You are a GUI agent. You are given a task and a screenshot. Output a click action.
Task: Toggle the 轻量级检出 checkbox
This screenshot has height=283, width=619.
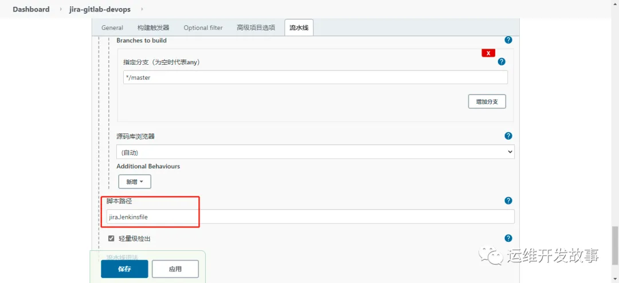tap(111, 238)
